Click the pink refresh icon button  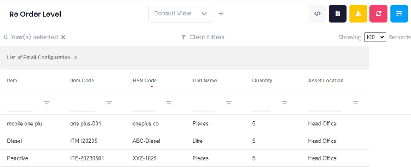(378, 14)
